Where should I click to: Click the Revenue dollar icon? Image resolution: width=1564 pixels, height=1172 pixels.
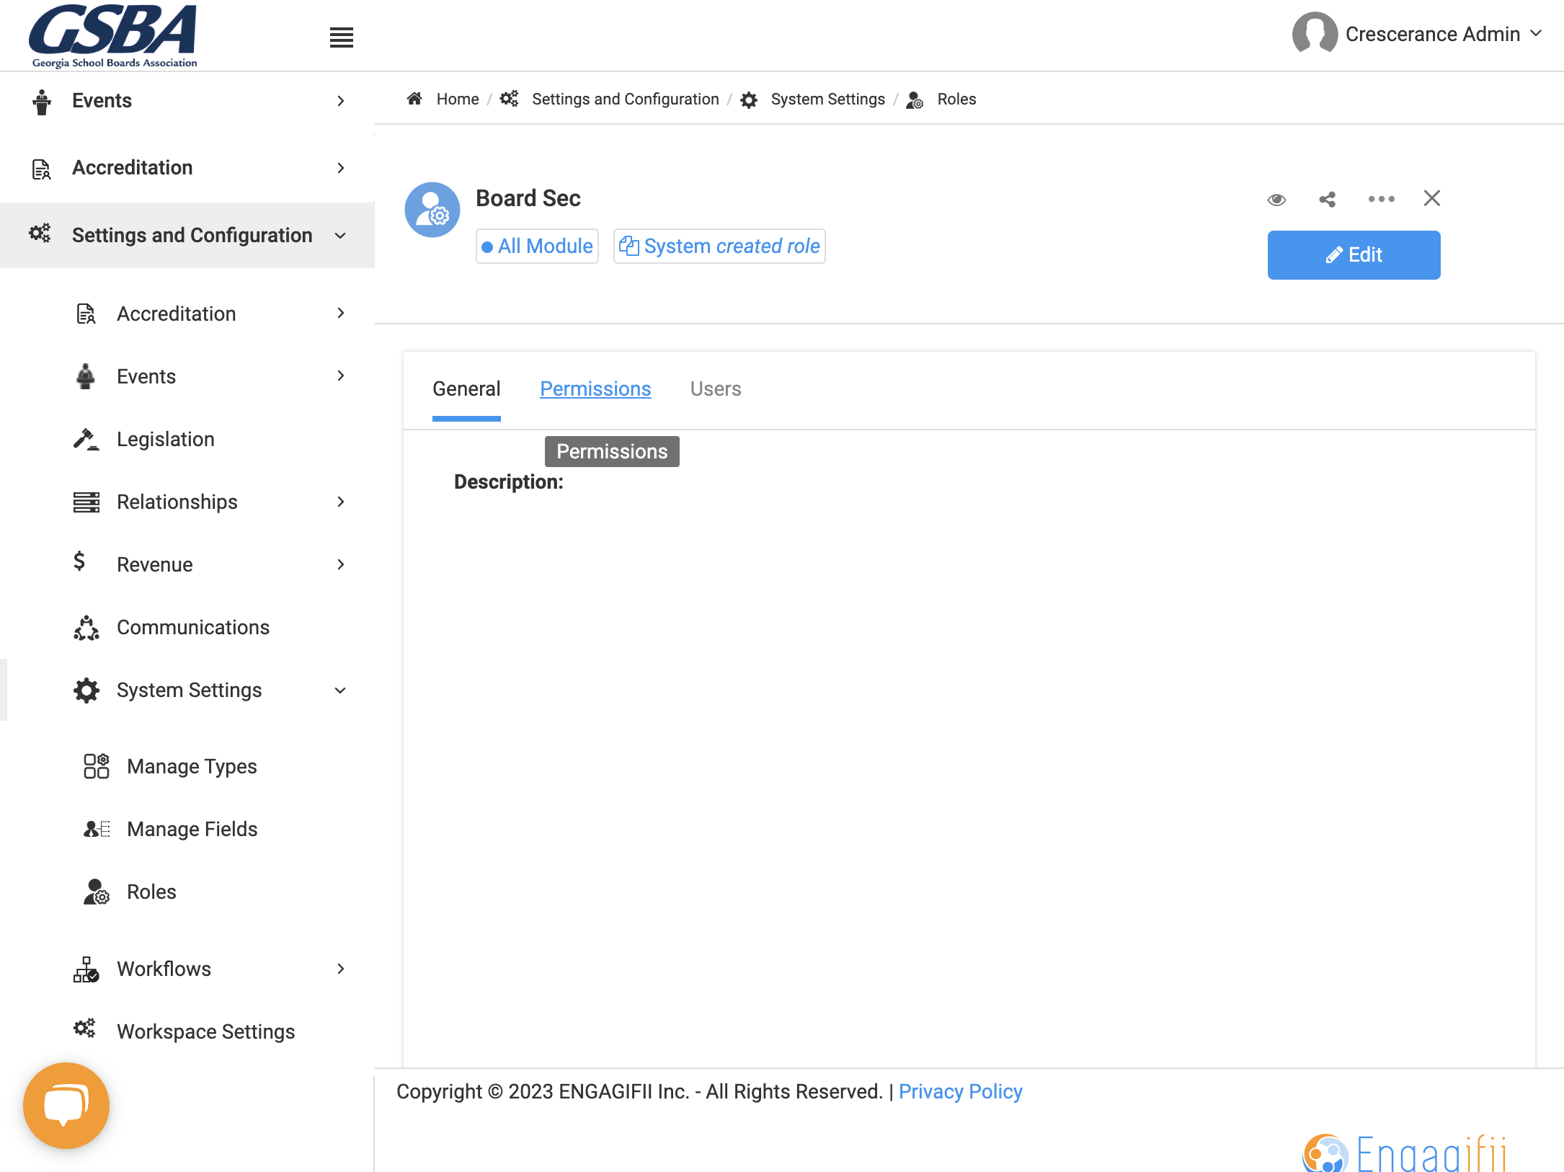point(79,561)
